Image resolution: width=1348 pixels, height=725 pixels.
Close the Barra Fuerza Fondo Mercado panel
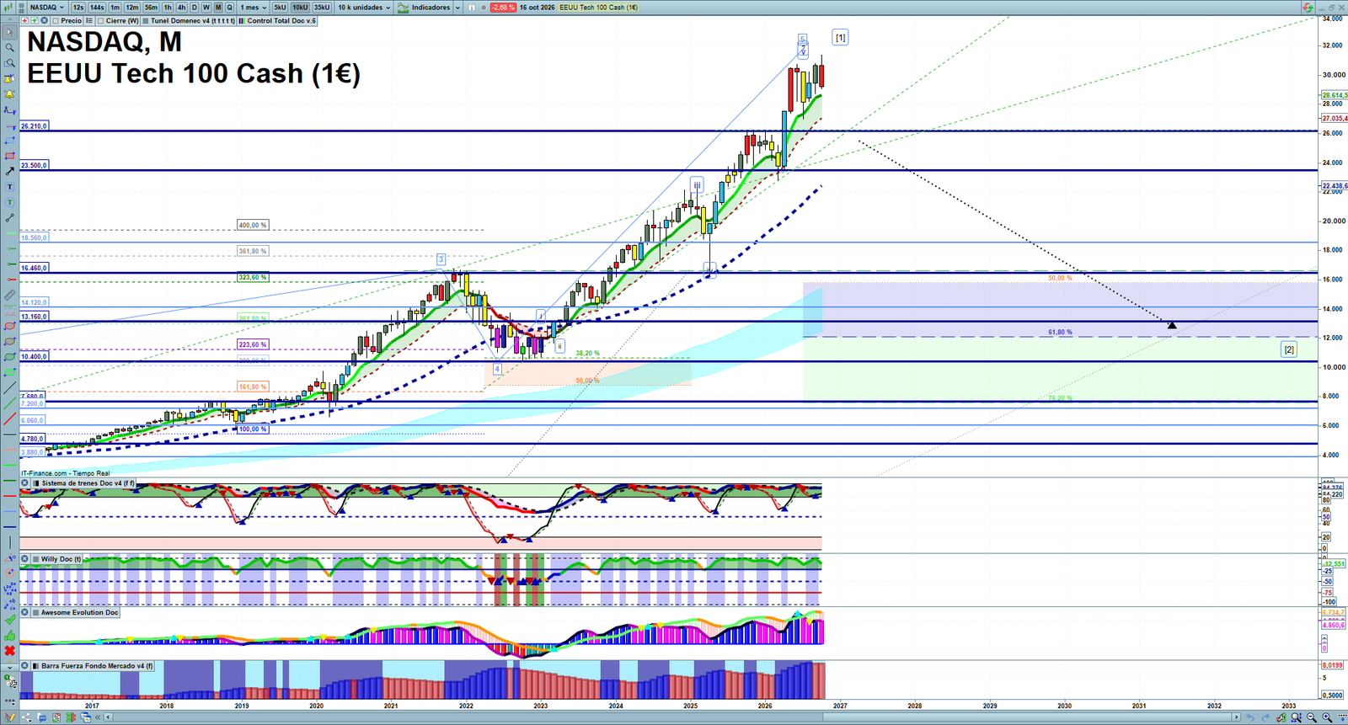pos(25,665)
